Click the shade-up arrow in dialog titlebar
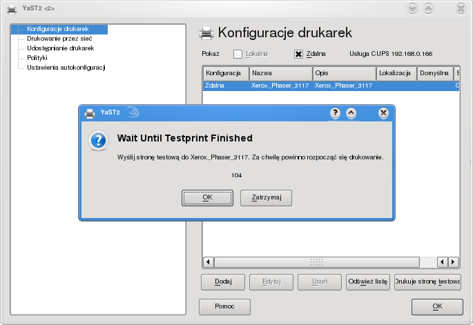Image resolution: width=473 pixels, height=325 pixels. point(351,113)
